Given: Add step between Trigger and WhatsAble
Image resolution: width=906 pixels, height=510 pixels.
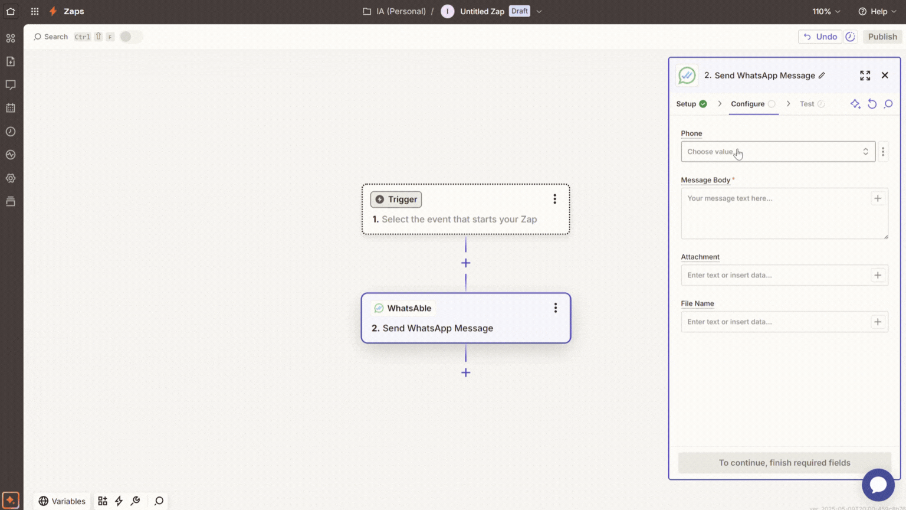Looking at the screenshot, I should [466, 263].
